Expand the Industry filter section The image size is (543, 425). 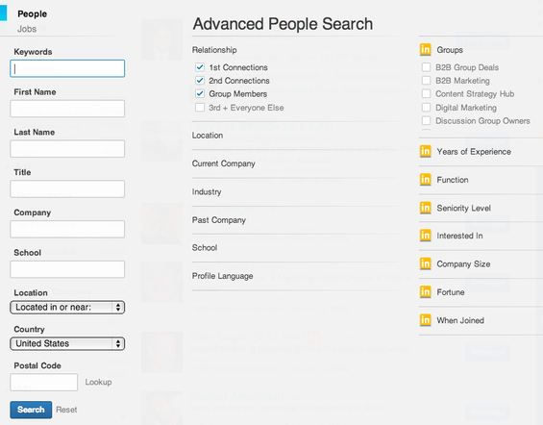(207, 192)
